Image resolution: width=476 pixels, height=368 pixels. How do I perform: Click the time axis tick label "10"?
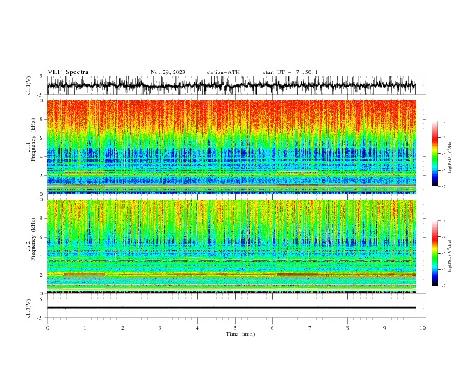click(x=423, y=328)
